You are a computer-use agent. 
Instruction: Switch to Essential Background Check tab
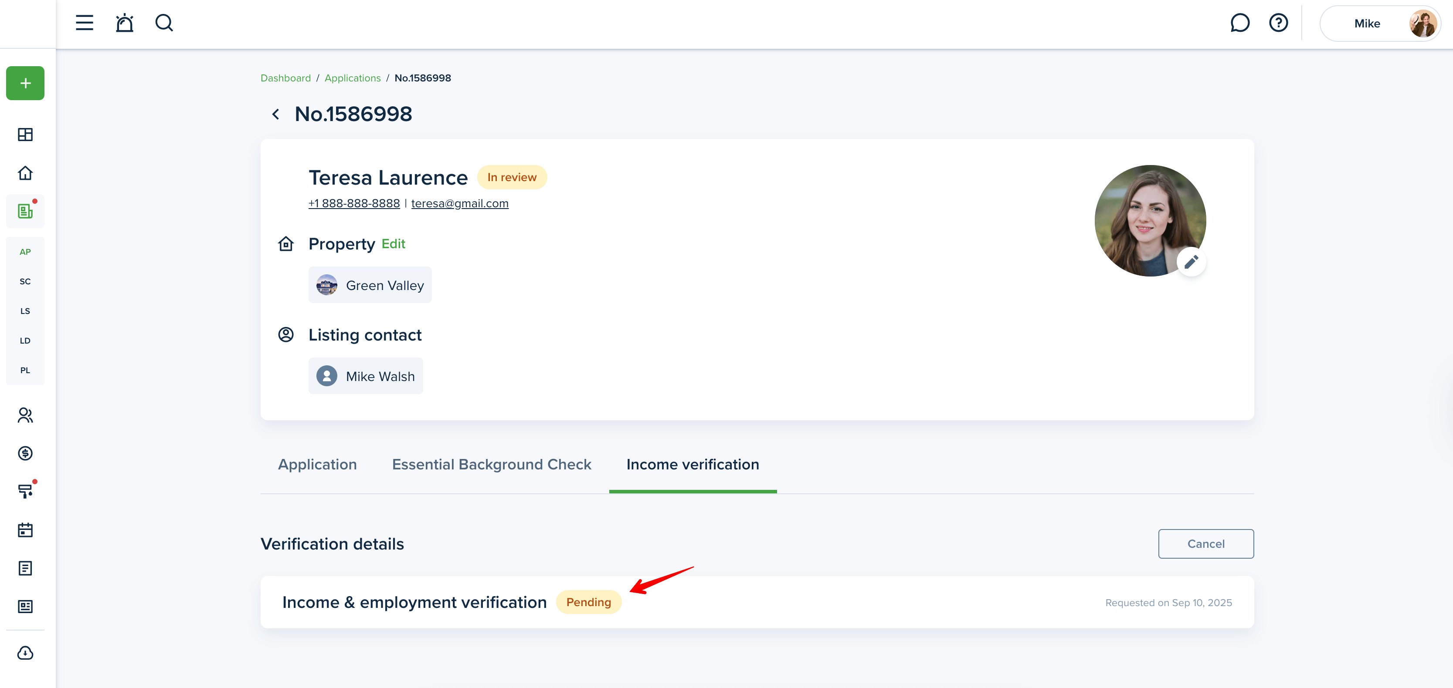click(491, 465)
